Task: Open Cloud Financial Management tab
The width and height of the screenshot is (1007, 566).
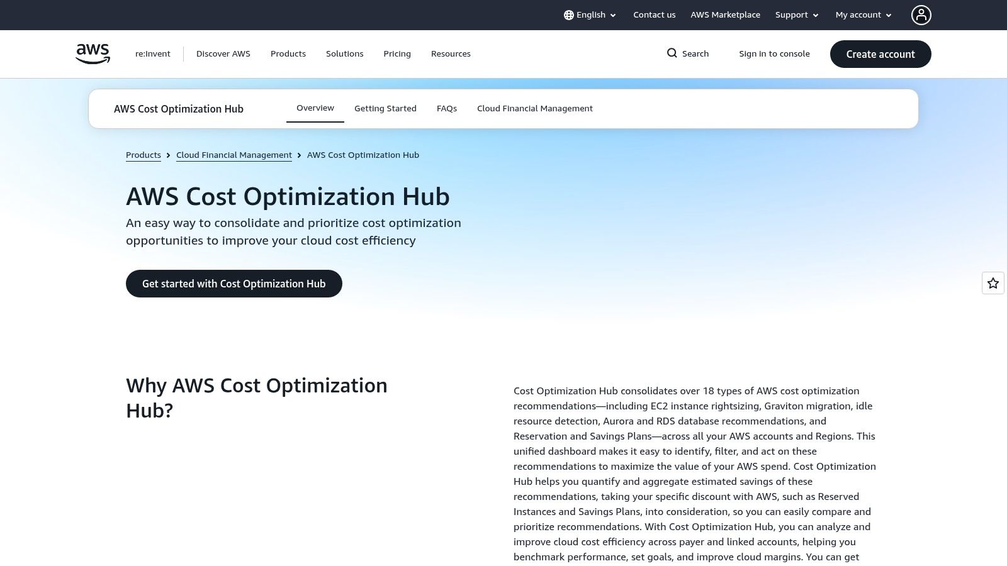Action: coord(535,109)
